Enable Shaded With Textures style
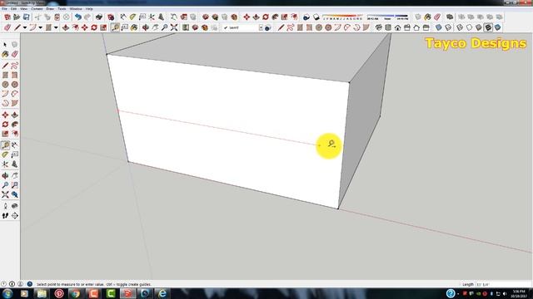 click(488, 27)
